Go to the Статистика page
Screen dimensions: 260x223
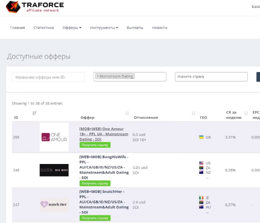tap(44, 28)
